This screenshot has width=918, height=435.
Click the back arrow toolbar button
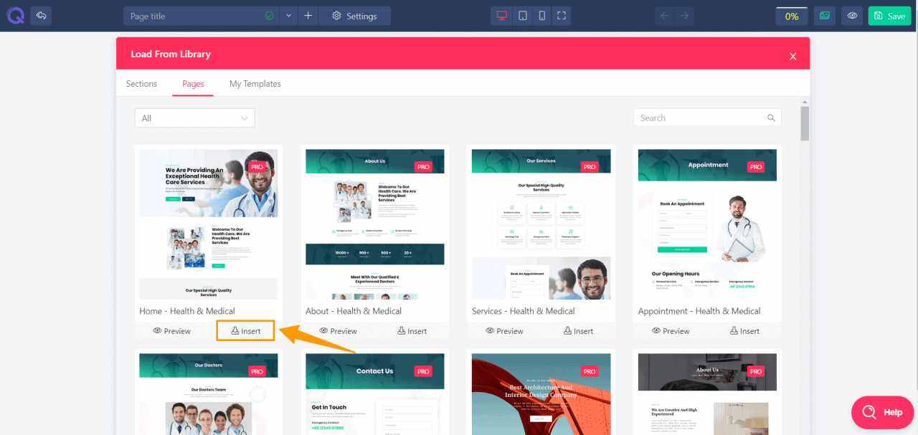tap(41, 16)
